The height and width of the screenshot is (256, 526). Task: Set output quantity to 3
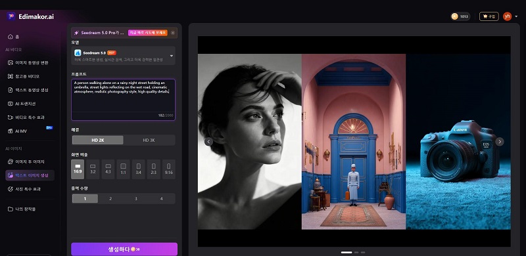(136, 199)
